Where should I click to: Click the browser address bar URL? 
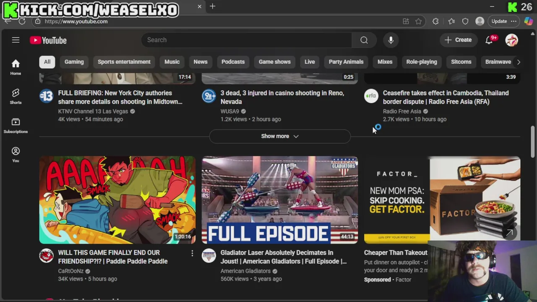coord(76,21)
